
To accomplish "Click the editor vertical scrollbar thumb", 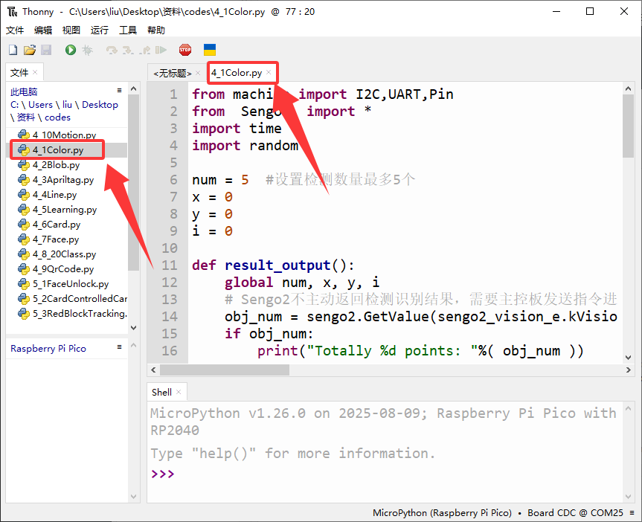I will point(628,126).
